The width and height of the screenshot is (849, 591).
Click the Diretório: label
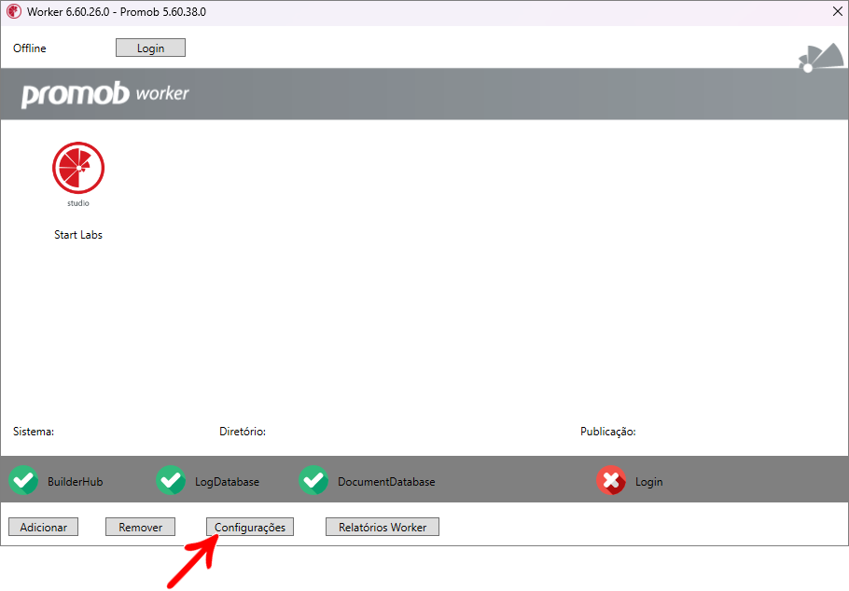243,432
